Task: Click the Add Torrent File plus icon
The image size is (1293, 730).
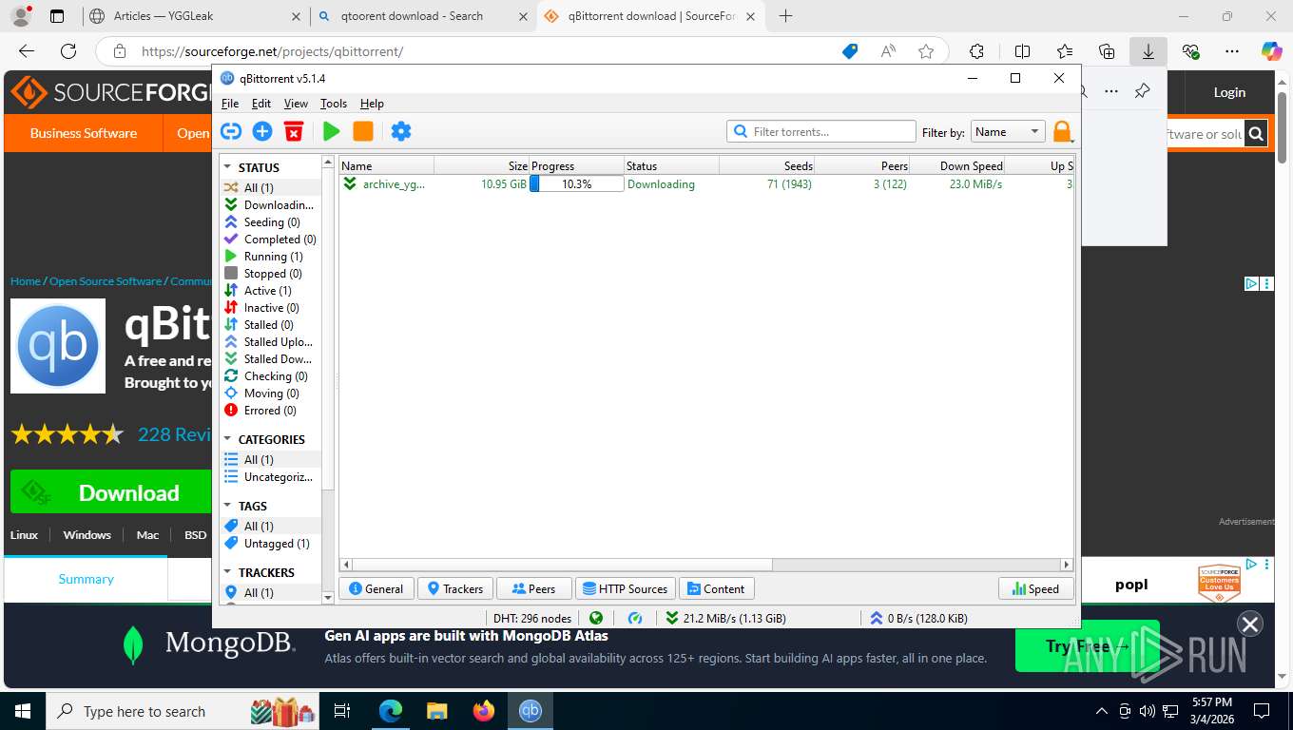Action: click(x=262, y=131)
